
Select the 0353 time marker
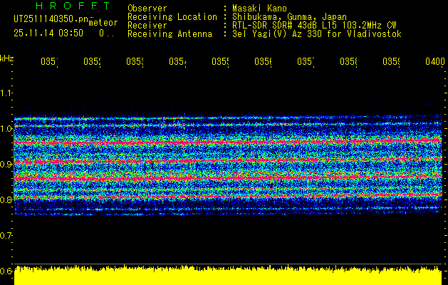click(x=135, y=61)
